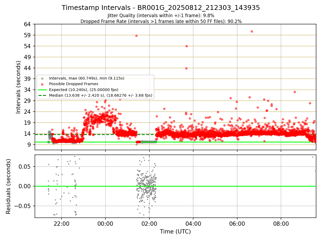322x241 pixels.
Task: Select the legend entry 'Expected (10.240s), (25.00000 fps)'
Action: tap(84, 89)
